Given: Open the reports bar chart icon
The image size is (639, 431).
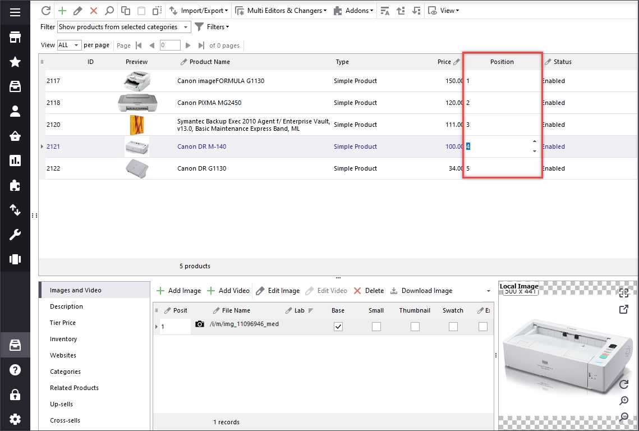Looking at the screenshot, I should [x=15, y=161].
